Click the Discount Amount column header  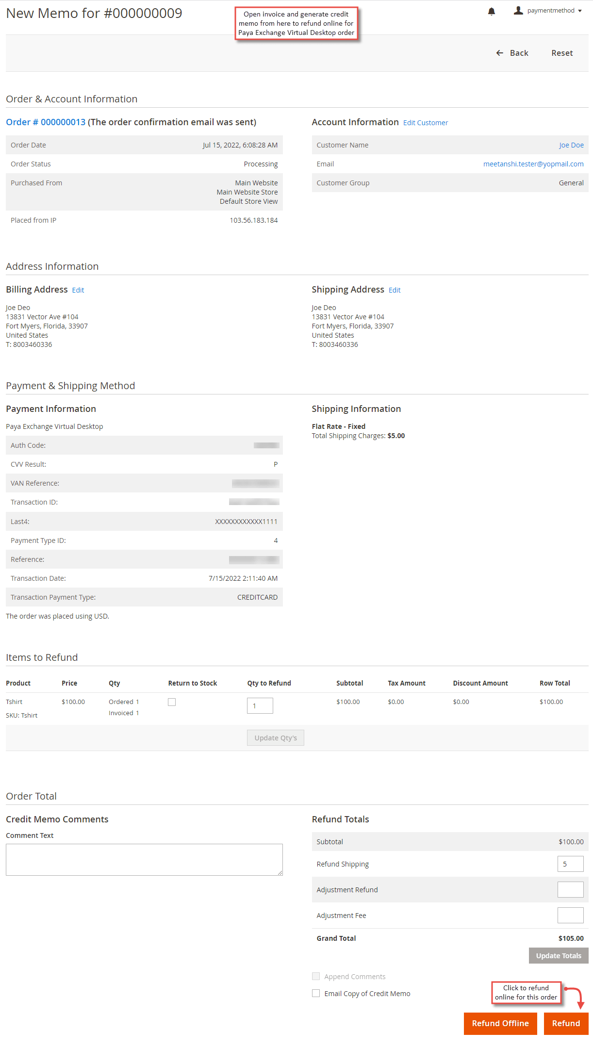[480, 683]
